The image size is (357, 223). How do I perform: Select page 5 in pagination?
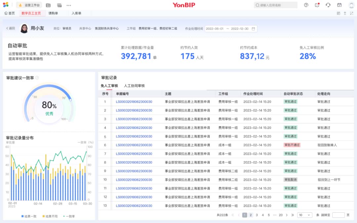pos(269,215)
